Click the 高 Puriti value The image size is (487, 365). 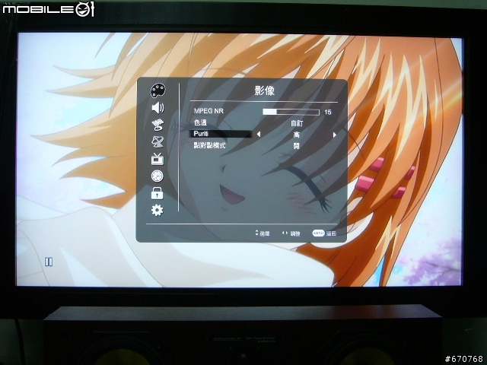tap(297, 135)
